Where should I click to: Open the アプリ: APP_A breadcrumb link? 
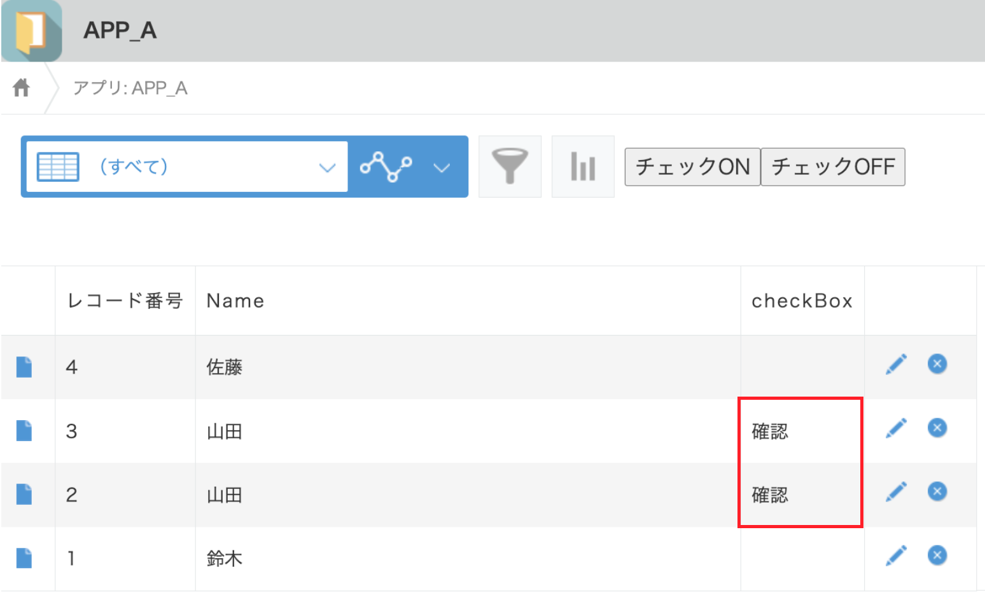pos(131,87)
